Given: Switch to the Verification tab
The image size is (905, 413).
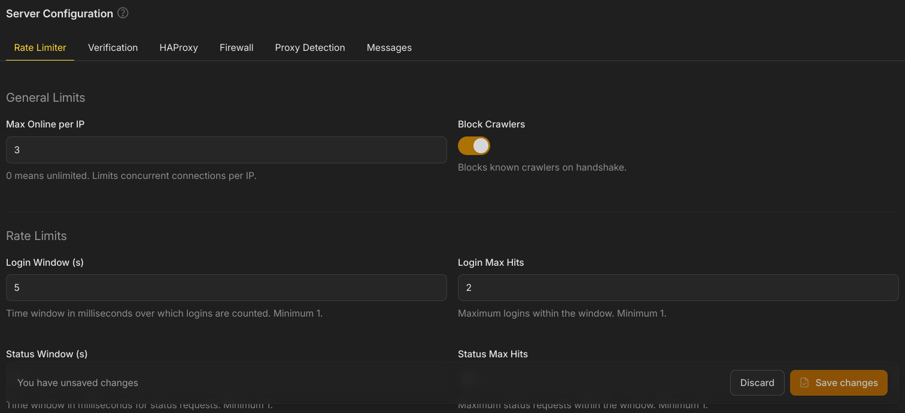Looking at the screenshot, I should pos(113,47).
